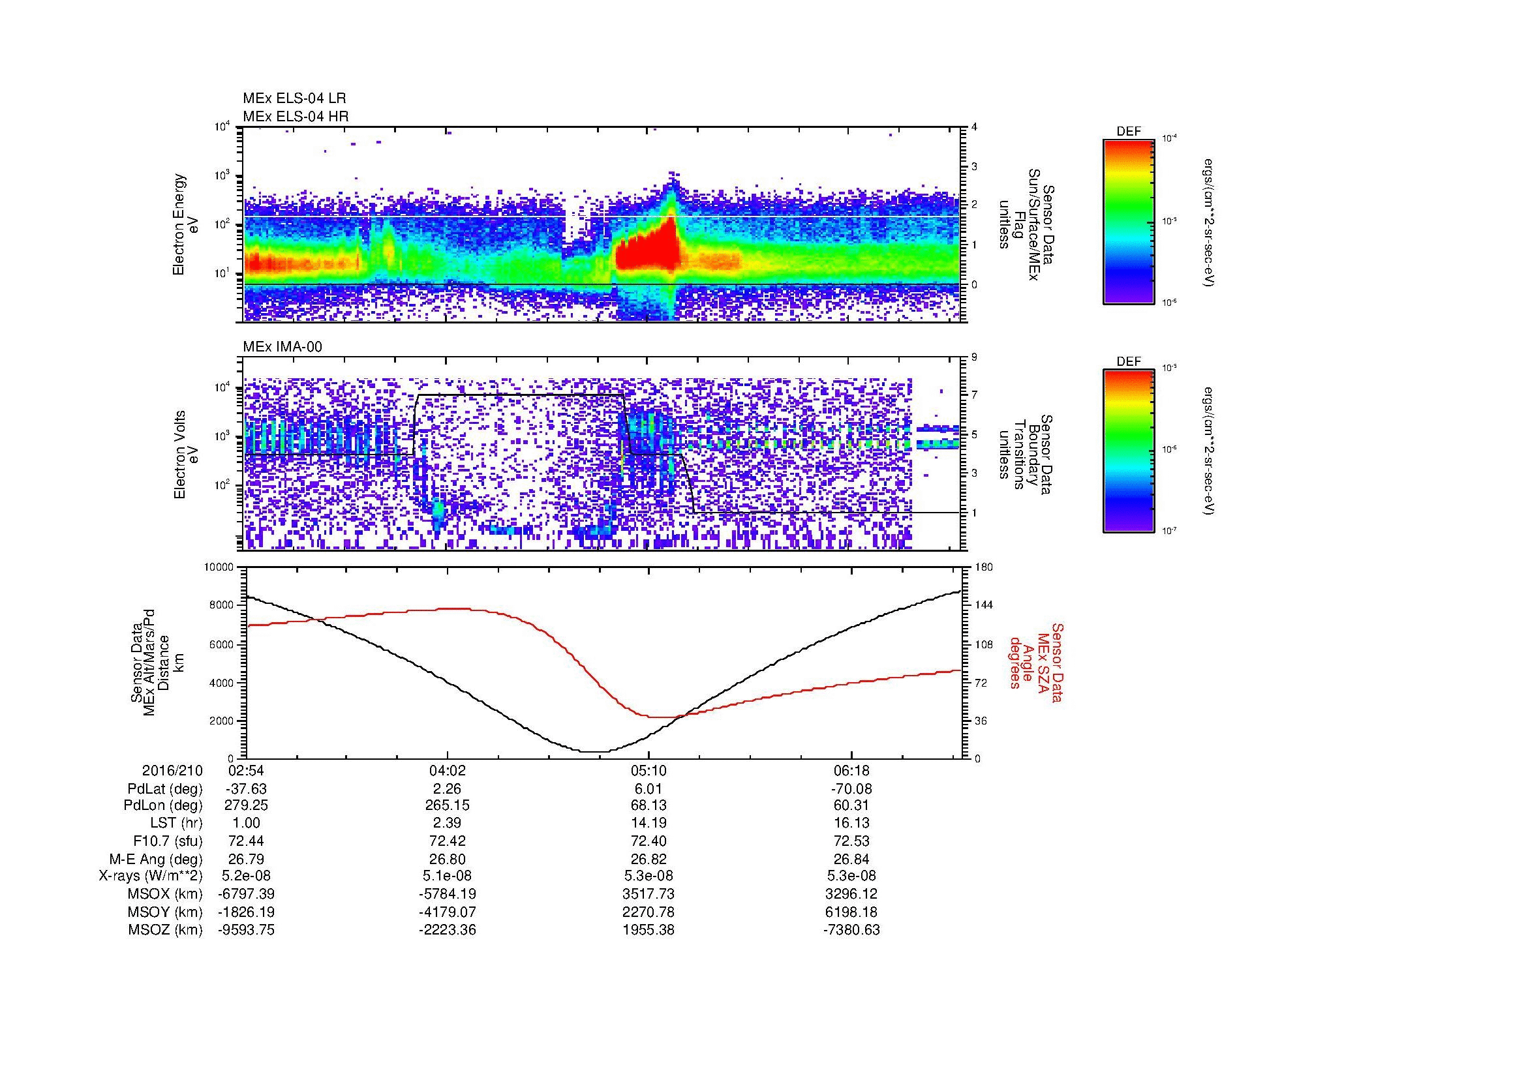Click the 'MSOY (km)' row label

coord(166,912)
